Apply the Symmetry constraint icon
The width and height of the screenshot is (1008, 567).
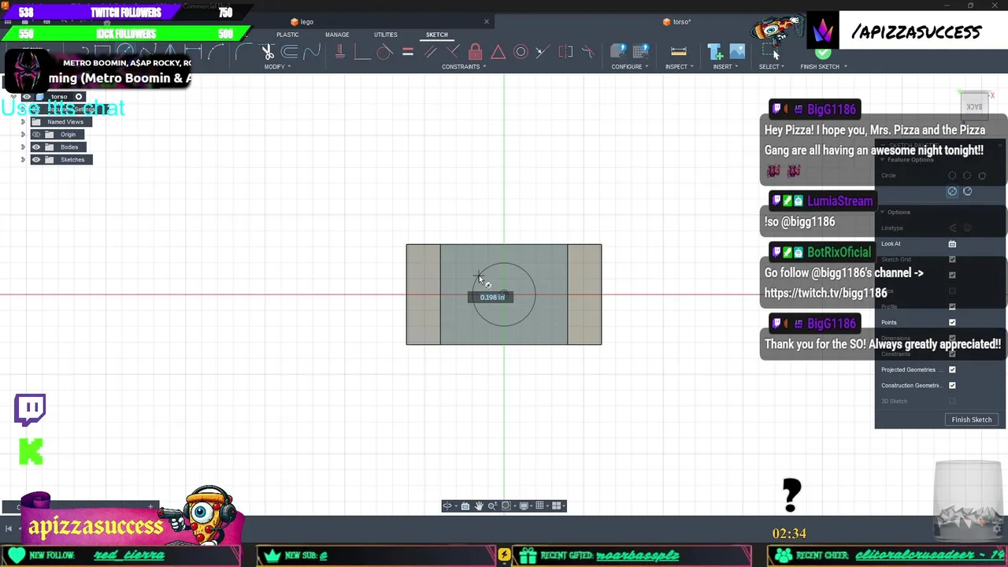pyautogui.click(x=565, y=52)
